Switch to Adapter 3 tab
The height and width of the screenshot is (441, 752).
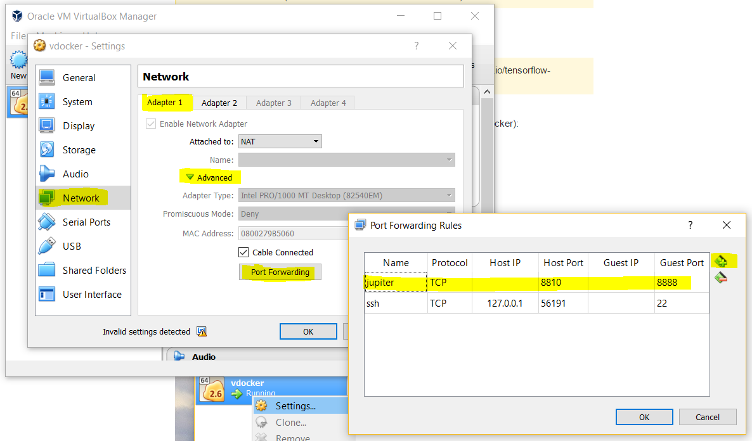[x=273, y=103]
